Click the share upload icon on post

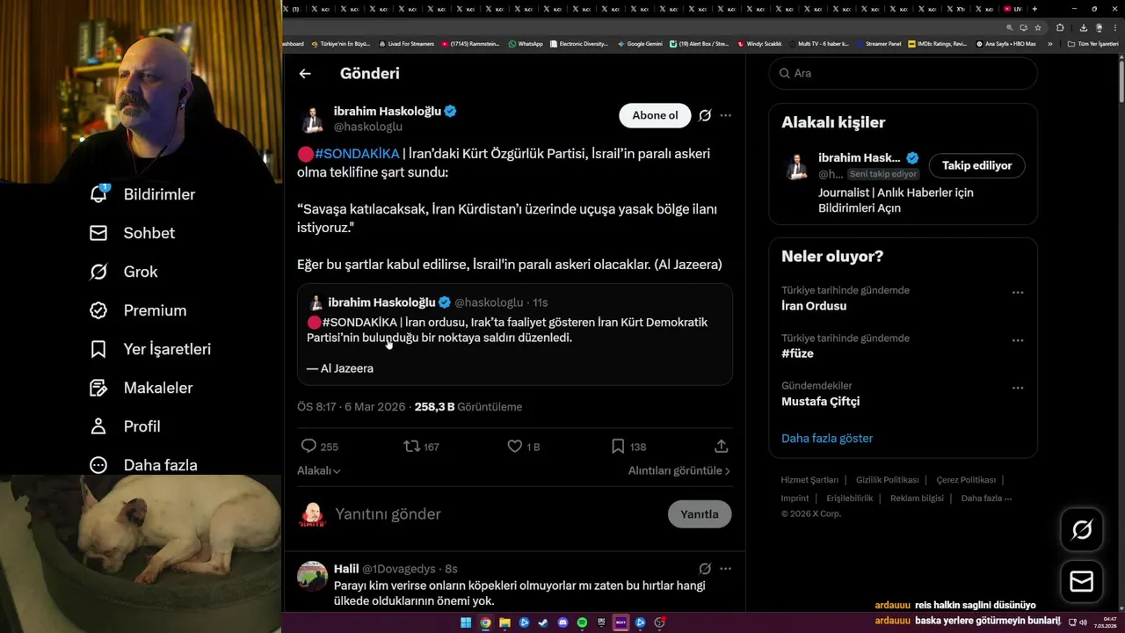pyautogui.click(x=721, y=447)
